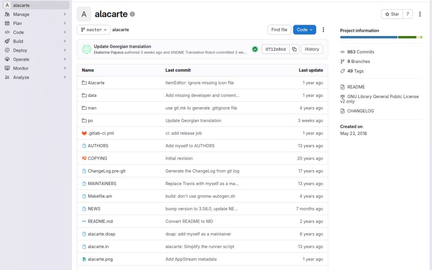Click the README.md markdown file icon

pyautogui.click(x=84, y=221)
